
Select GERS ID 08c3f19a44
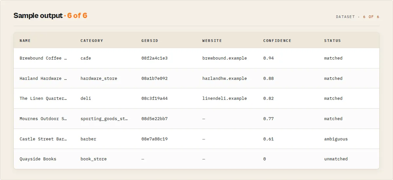point(155,99)
